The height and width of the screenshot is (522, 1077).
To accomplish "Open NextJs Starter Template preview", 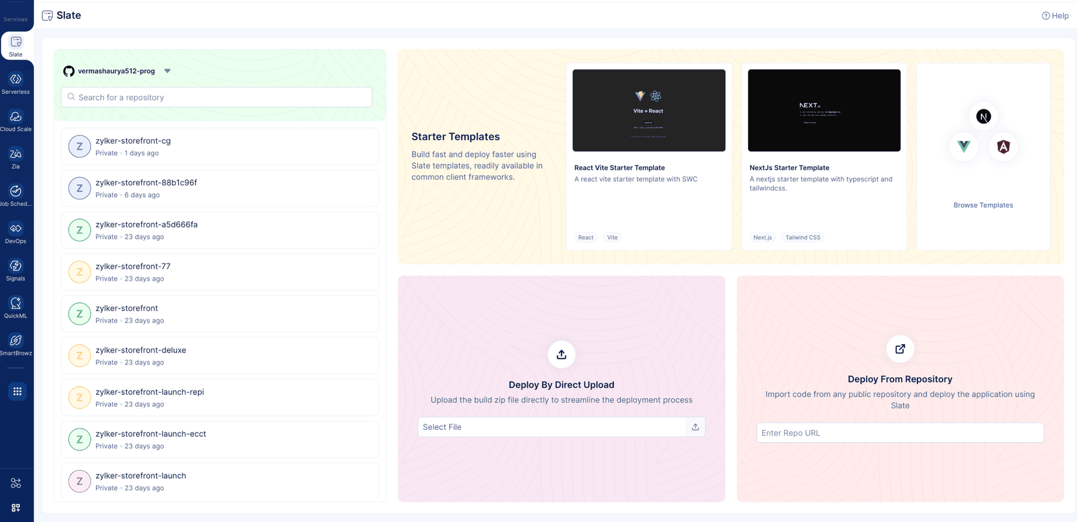I will [x=824, y=110].
